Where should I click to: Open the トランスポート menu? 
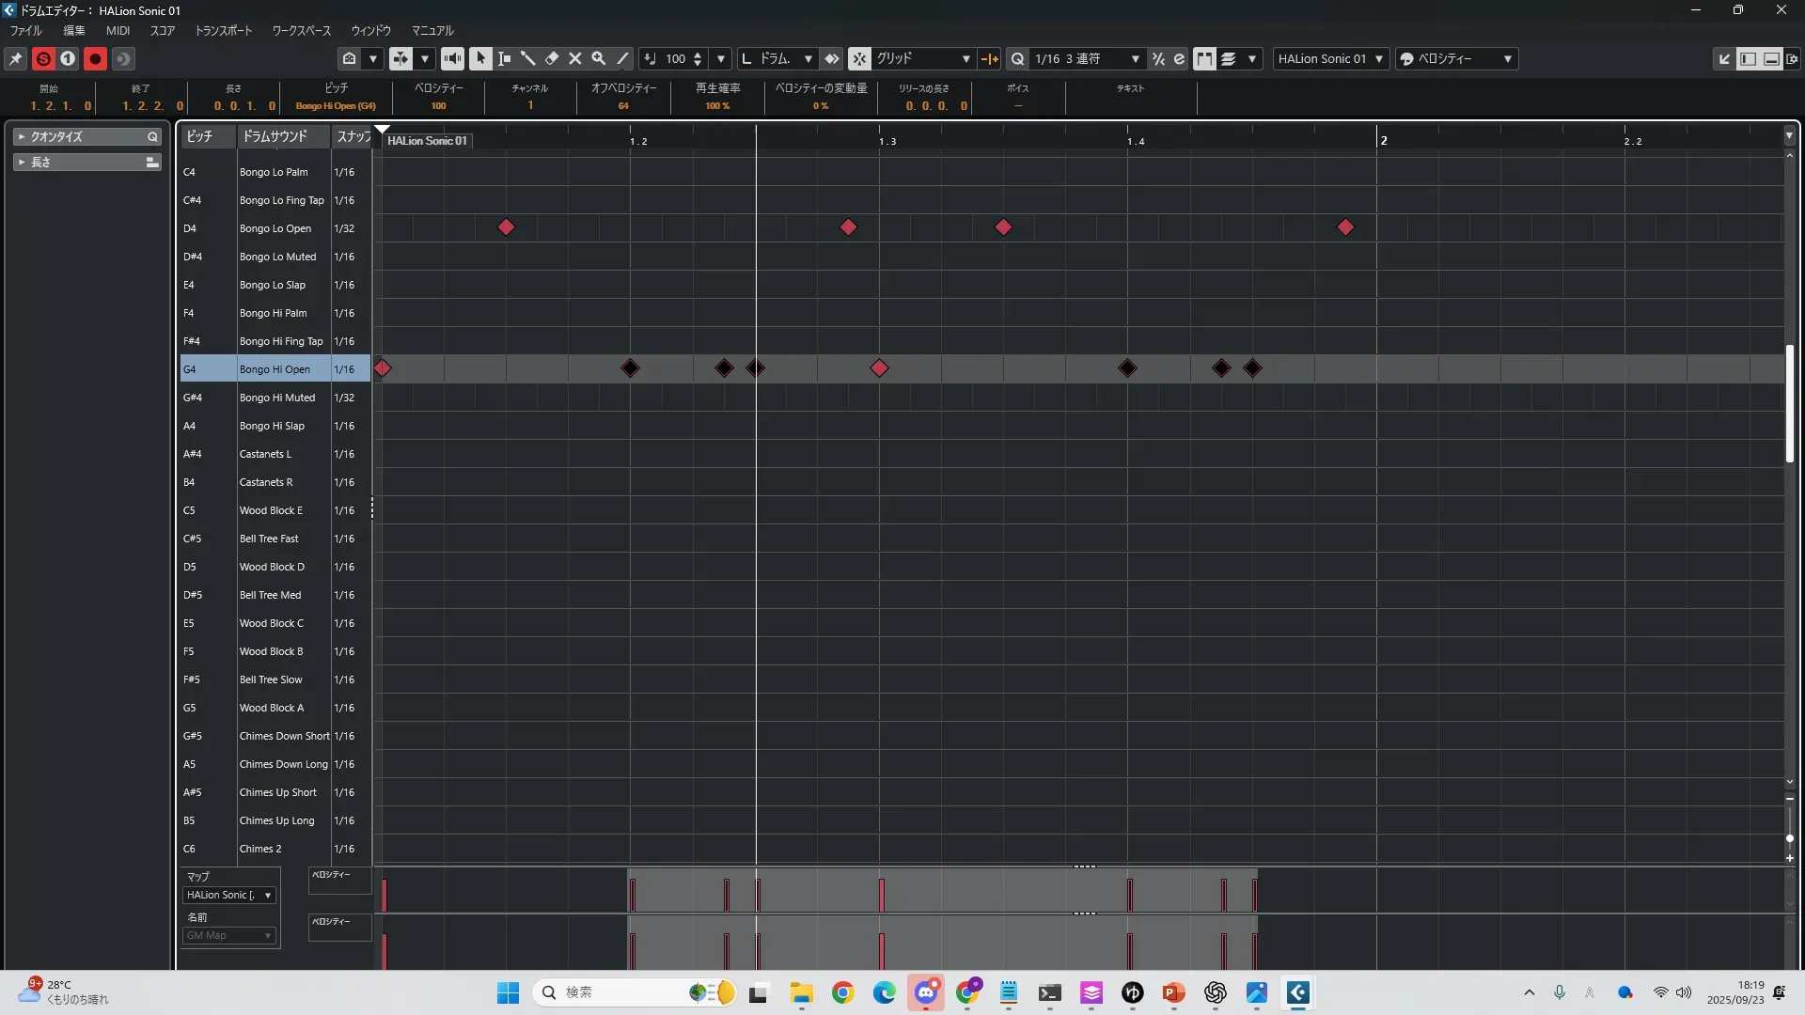pos(223,30)
